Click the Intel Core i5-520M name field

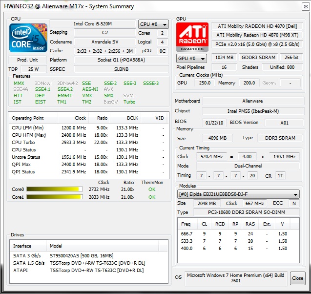(93, 24)
